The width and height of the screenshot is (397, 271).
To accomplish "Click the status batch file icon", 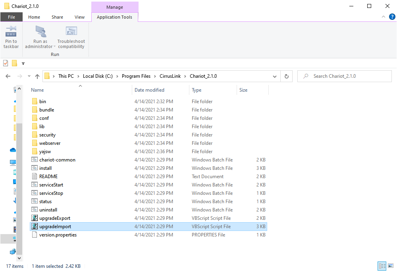I will [x=35, y=202].
